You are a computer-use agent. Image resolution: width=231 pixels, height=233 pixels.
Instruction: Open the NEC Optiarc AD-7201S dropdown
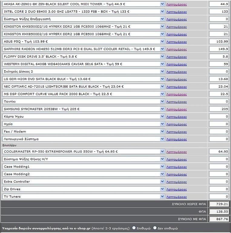tap(84, 86)
